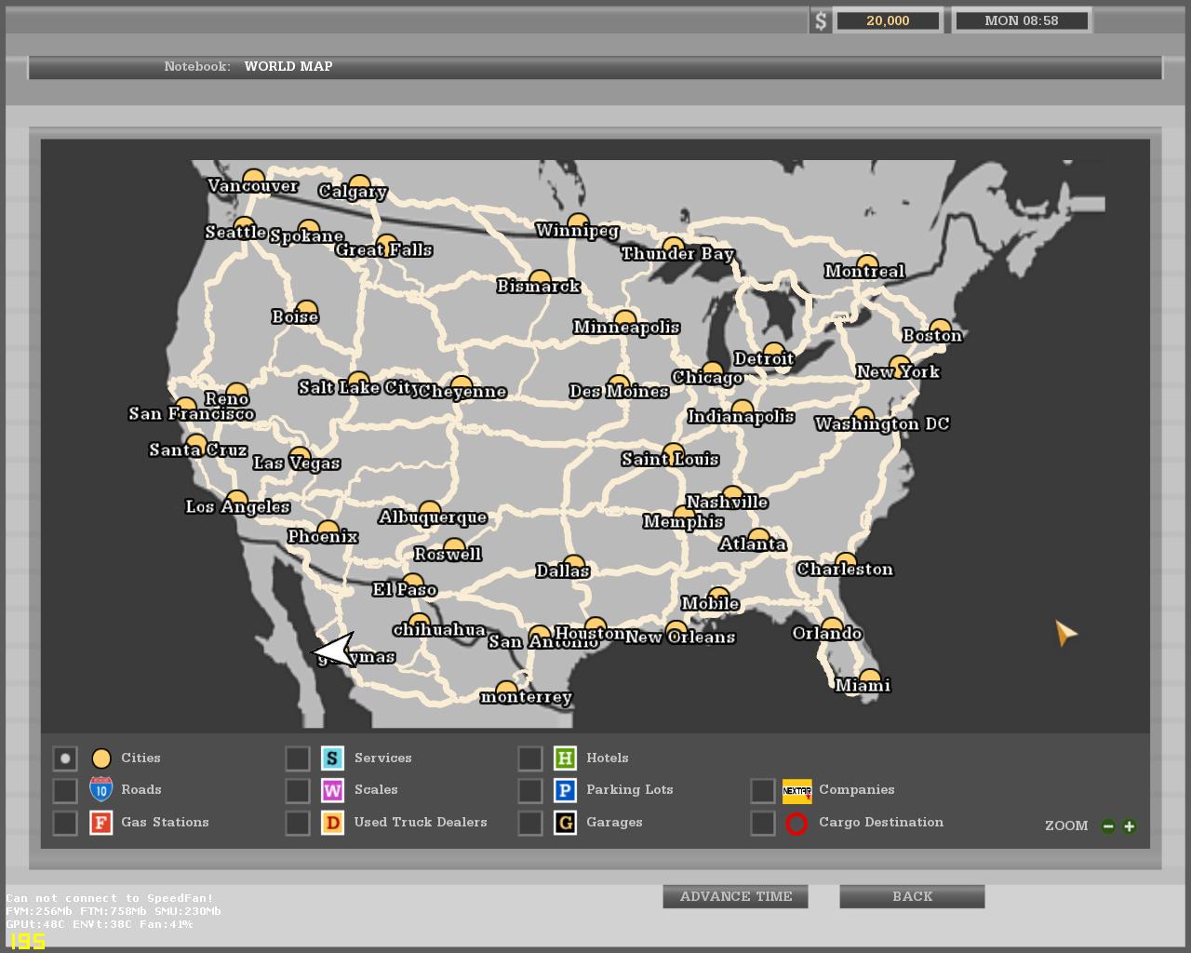The width and height of the screenshot is (1191, 953).
Task: Click the Parking Lots P legend icon
Action: pyautogui.click(x=565, y=790)
